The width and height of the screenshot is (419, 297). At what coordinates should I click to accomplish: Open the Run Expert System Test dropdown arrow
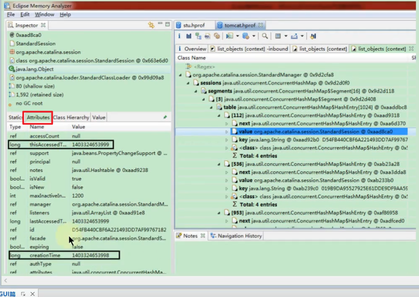point(237,36)
